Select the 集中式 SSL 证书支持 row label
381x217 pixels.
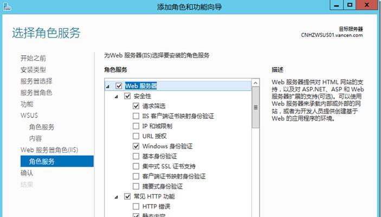[169, 166]
